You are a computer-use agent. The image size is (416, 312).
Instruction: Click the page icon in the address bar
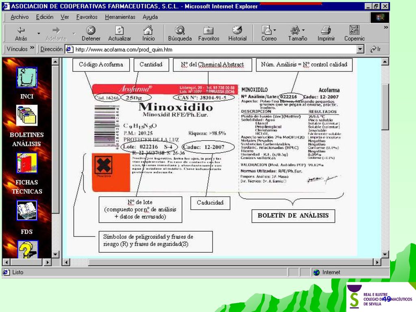tap(69, 49)
